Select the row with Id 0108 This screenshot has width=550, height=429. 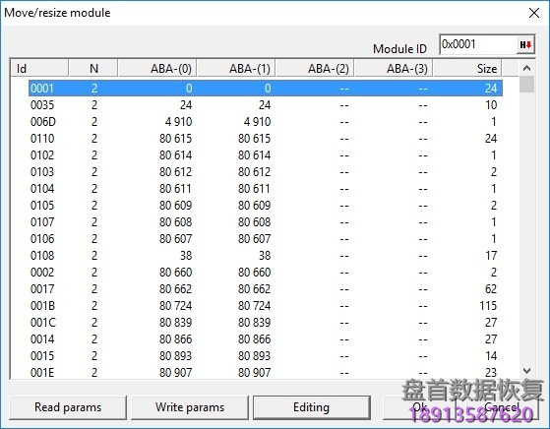(266, 256)
